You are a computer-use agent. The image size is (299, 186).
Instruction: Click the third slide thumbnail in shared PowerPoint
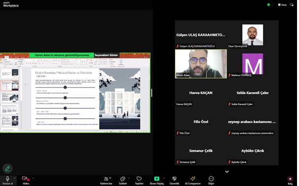coord(9,97)
